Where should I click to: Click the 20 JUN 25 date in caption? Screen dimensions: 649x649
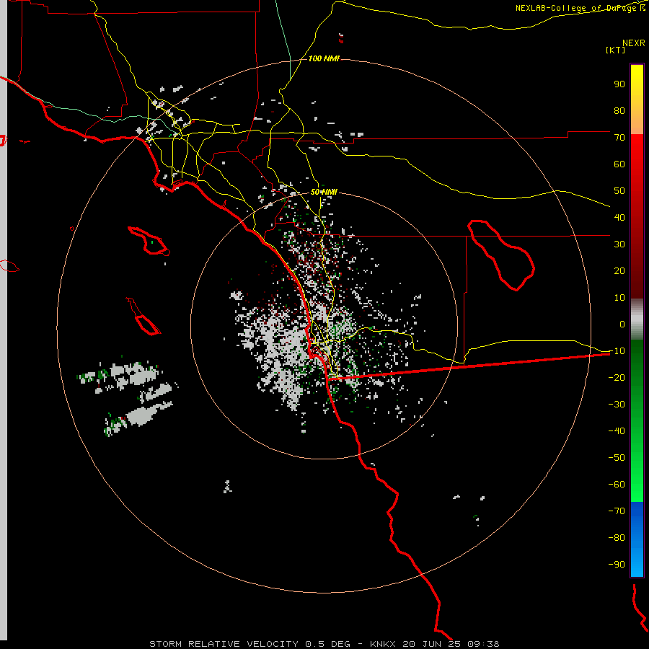point(432,644)
